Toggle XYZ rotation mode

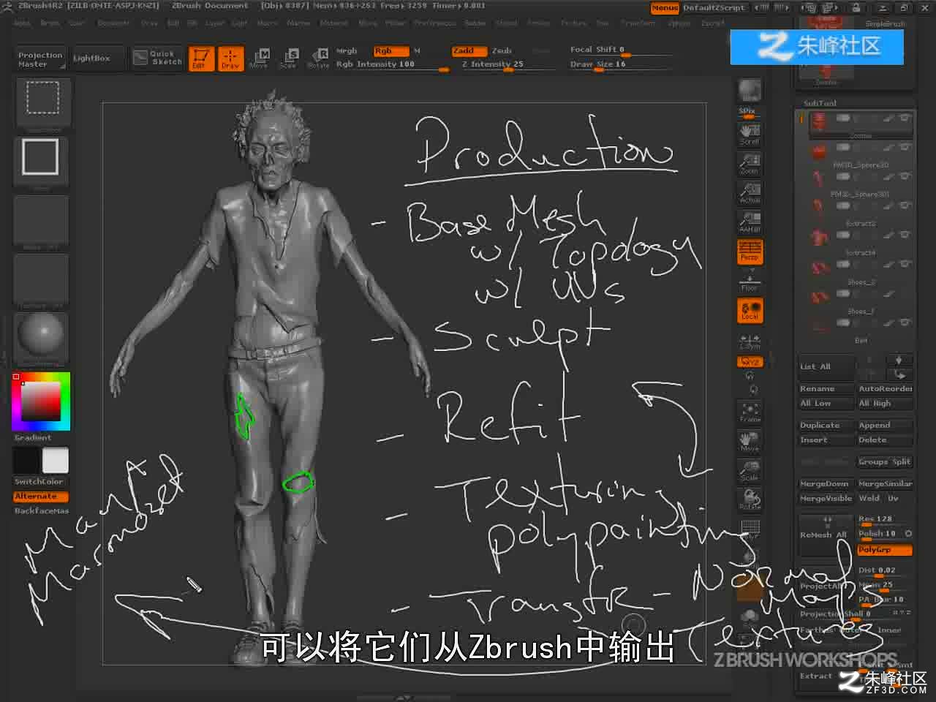750,362
